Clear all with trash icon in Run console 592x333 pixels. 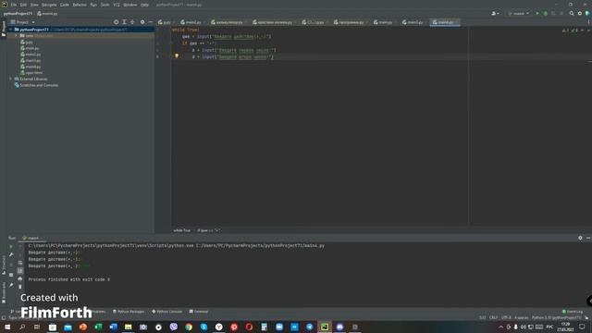coord(20,287)
